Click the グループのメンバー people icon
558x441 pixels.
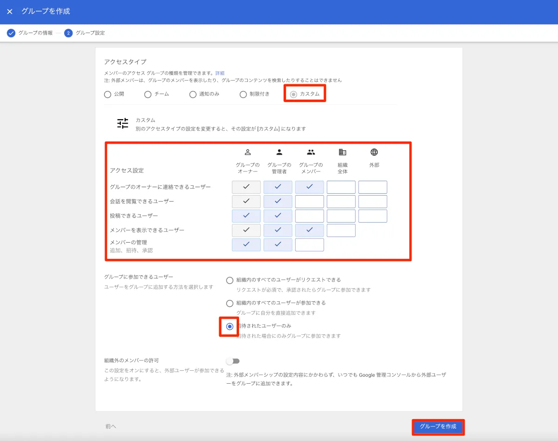tap(311, 152)
